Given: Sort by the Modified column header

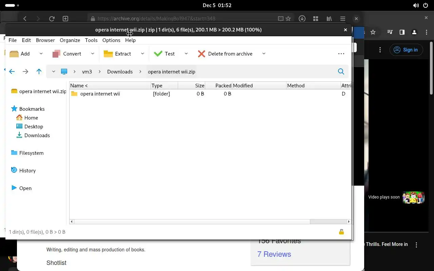Looking at the screenshot, I should [259, 86].
